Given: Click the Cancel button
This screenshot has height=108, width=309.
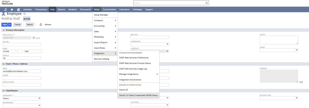Looking at the screenshot, I should pos(17,25).
